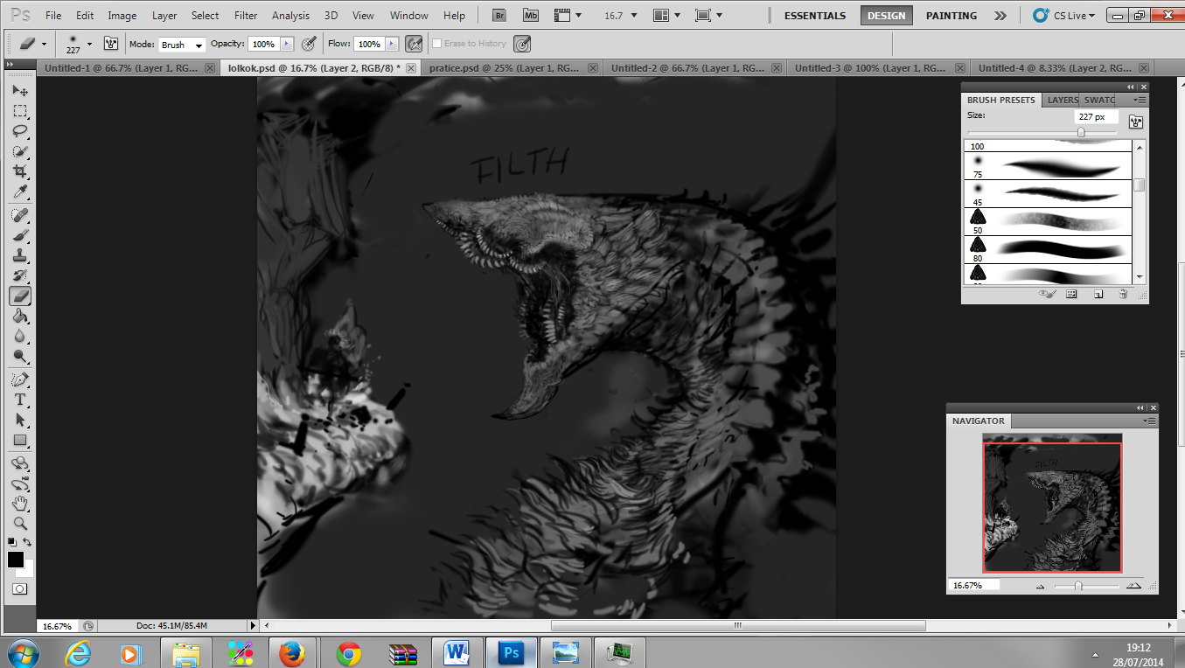Activate the Hand tool
Image resolution: width=1185 pixels, height=668 pixels.
point(20,504)
